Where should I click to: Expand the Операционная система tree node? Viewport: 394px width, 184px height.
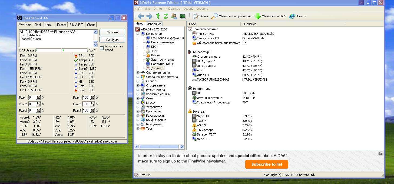(138, 77)
